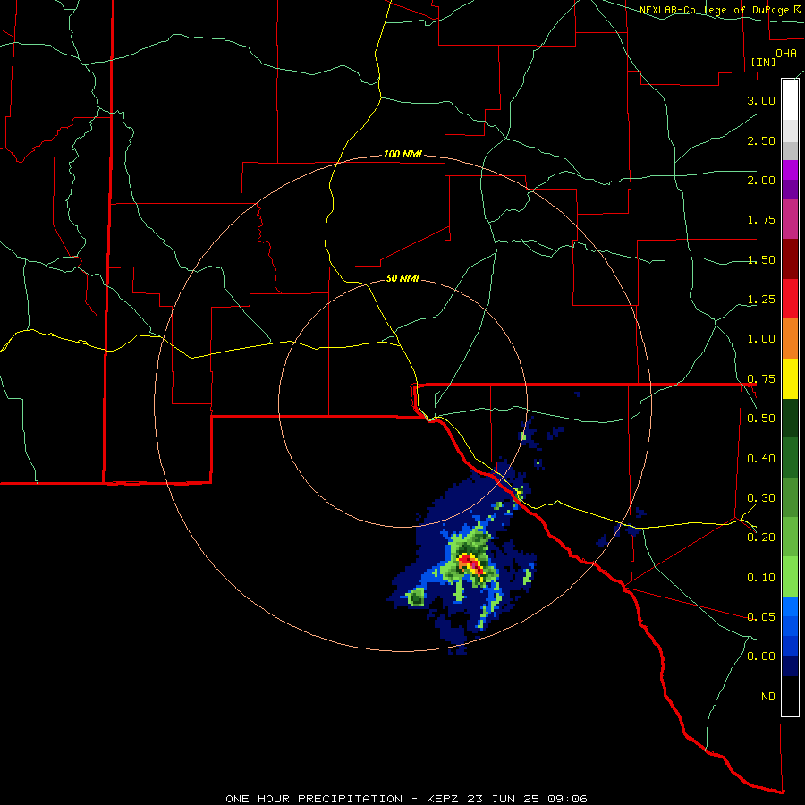This screenshot has width=805, height=805.
Task: Click the 1.00 legend value
Action: tap(761, 339)
